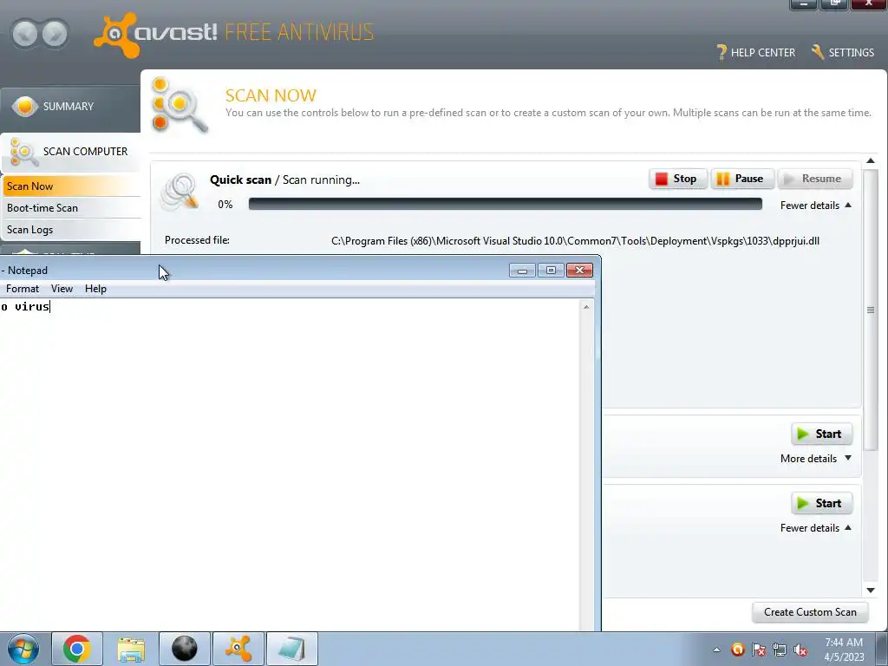Image resolution: width=888 pixels, height=666 pixels.
Task: Click the Start button above More details
Action: [x=821, y=434]
